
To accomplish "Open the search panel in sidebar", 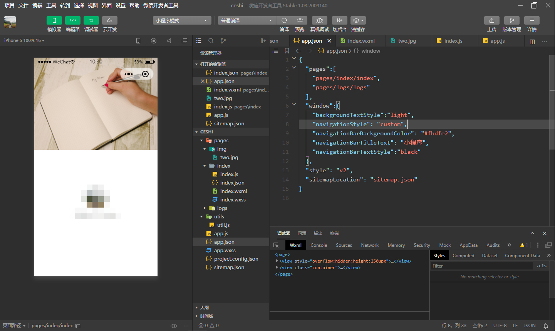I will [211, 41].
